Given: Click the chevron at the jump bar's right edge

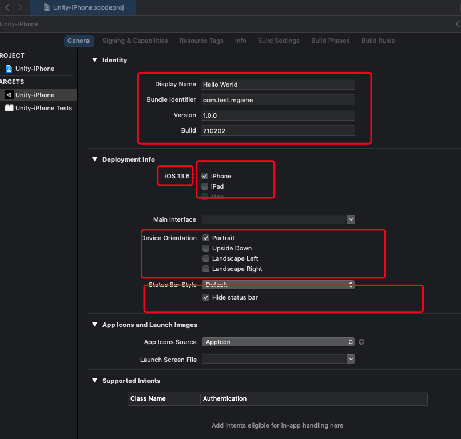Looking at the screenshot, I should pyautogui.click(x=457, y=24).
